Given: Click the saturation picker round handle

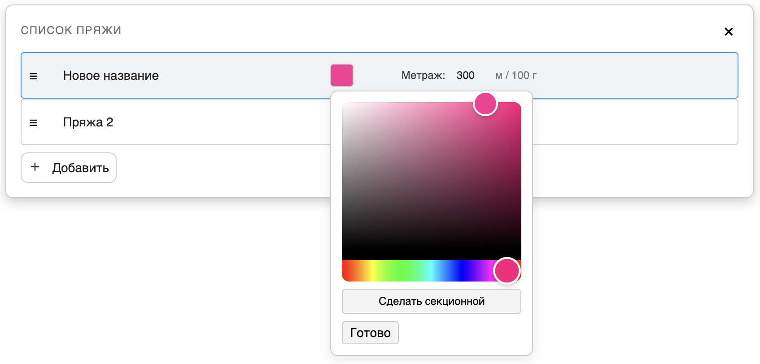Looking at the screenshot, I should click(x=485, y=104).
